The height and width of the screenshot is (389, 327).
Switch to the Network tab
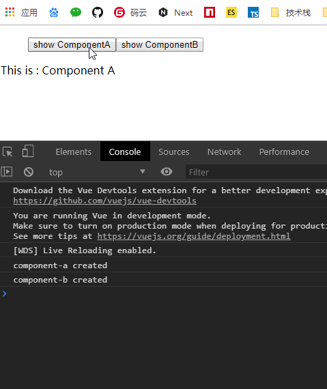coord(225,152)
